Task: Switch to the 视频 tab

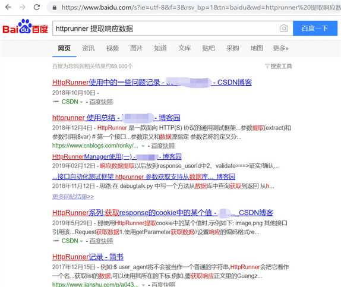Action: coord(112,48)
